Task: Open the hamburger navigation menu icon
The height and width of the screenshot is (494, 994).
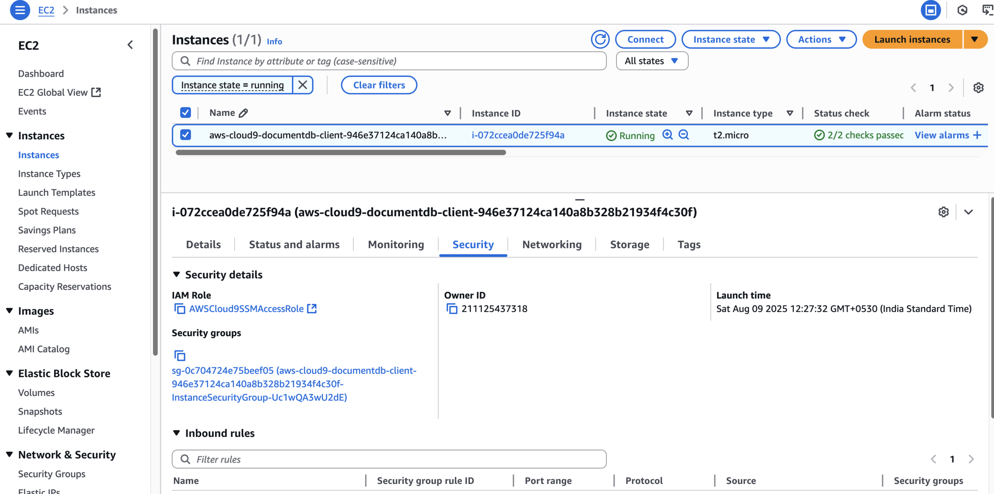Action: coord(20,10)
